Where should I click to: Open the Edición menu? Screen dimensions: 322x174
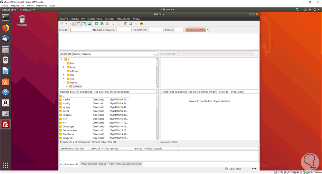75,19
